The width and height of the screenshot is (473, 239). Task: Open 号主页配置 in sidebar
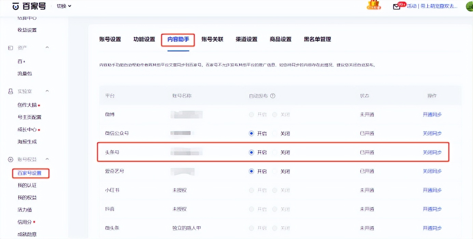point(29,117)
